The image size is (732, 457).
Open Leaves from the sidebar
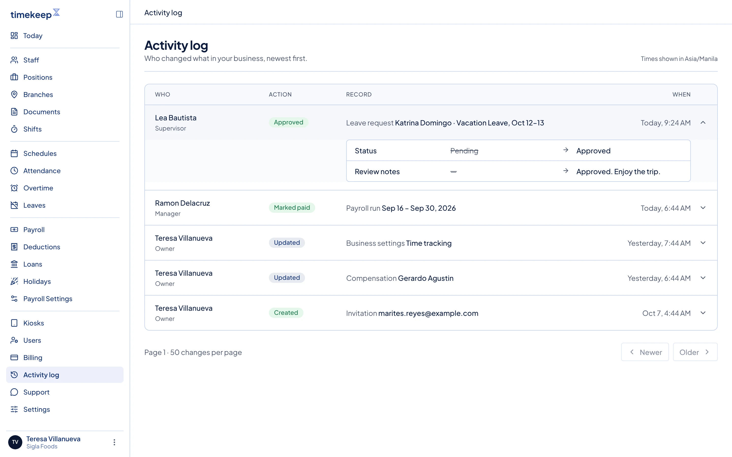(65, 205)
